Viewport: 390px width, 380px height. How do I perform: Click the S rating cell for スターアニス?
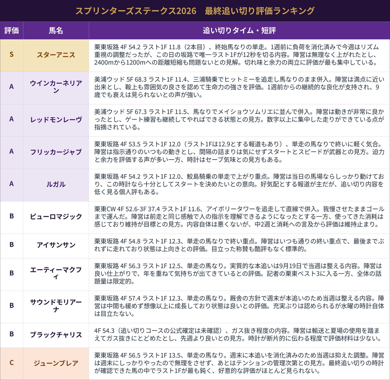12,55
